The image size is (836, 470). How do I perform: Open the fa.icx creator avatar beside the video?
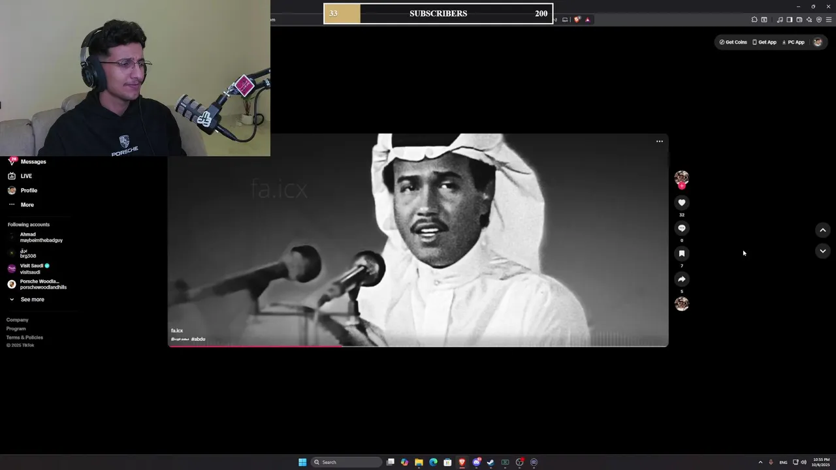click(681, 178)
